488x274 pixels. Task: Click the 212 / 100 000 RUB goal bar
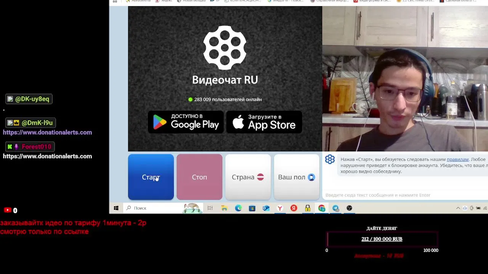(382, 239)
